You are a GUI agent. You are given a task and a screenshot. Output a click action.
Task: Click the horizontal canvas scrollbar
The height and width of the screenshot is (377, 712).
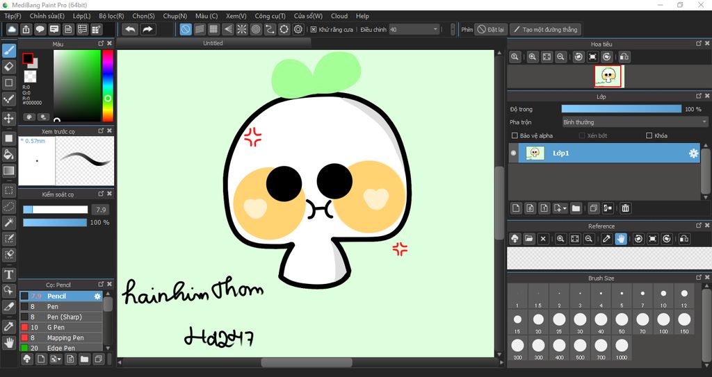pyautogui.click(x=307, y=362)
